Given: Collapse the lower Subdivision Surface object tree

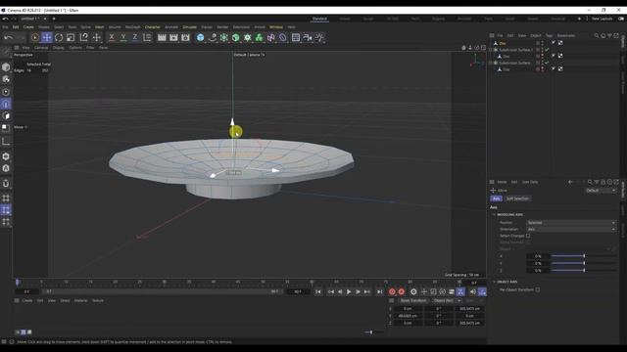Looking at the screenshot, I should (x=491, y=63).
